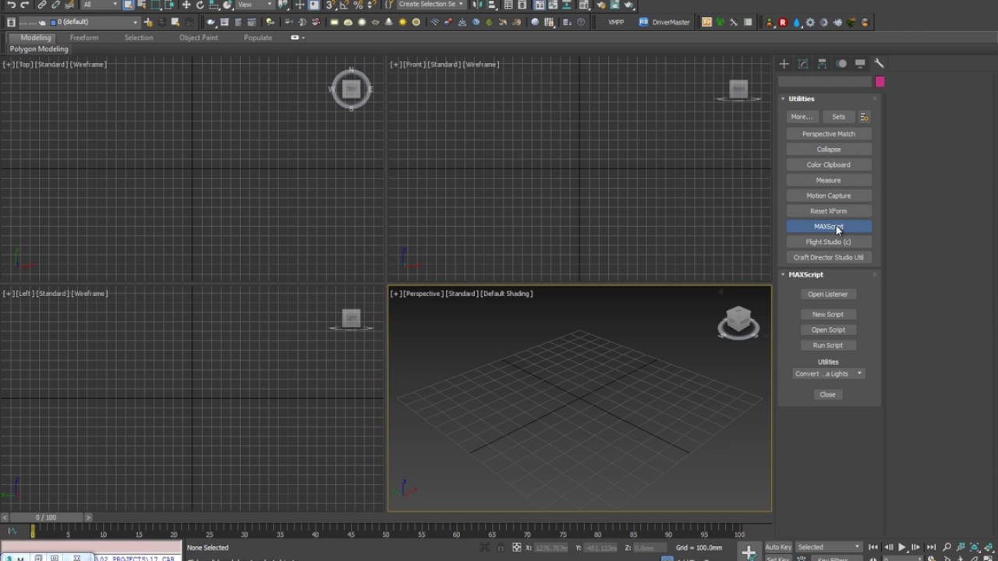Toggle Angle Snap in the main toolbar
This screenshot has height=561, width=998.
(x=344, y=5)
